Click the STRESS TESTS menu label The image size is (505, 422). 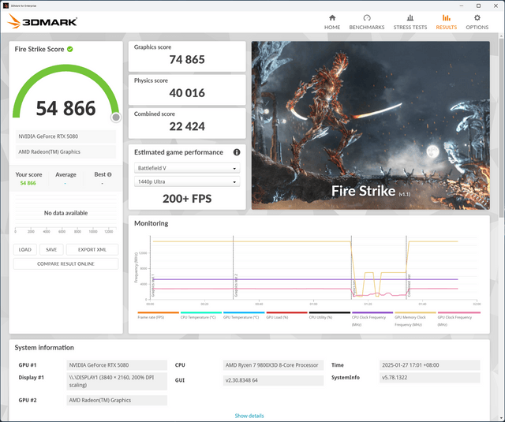coord(410,28)
